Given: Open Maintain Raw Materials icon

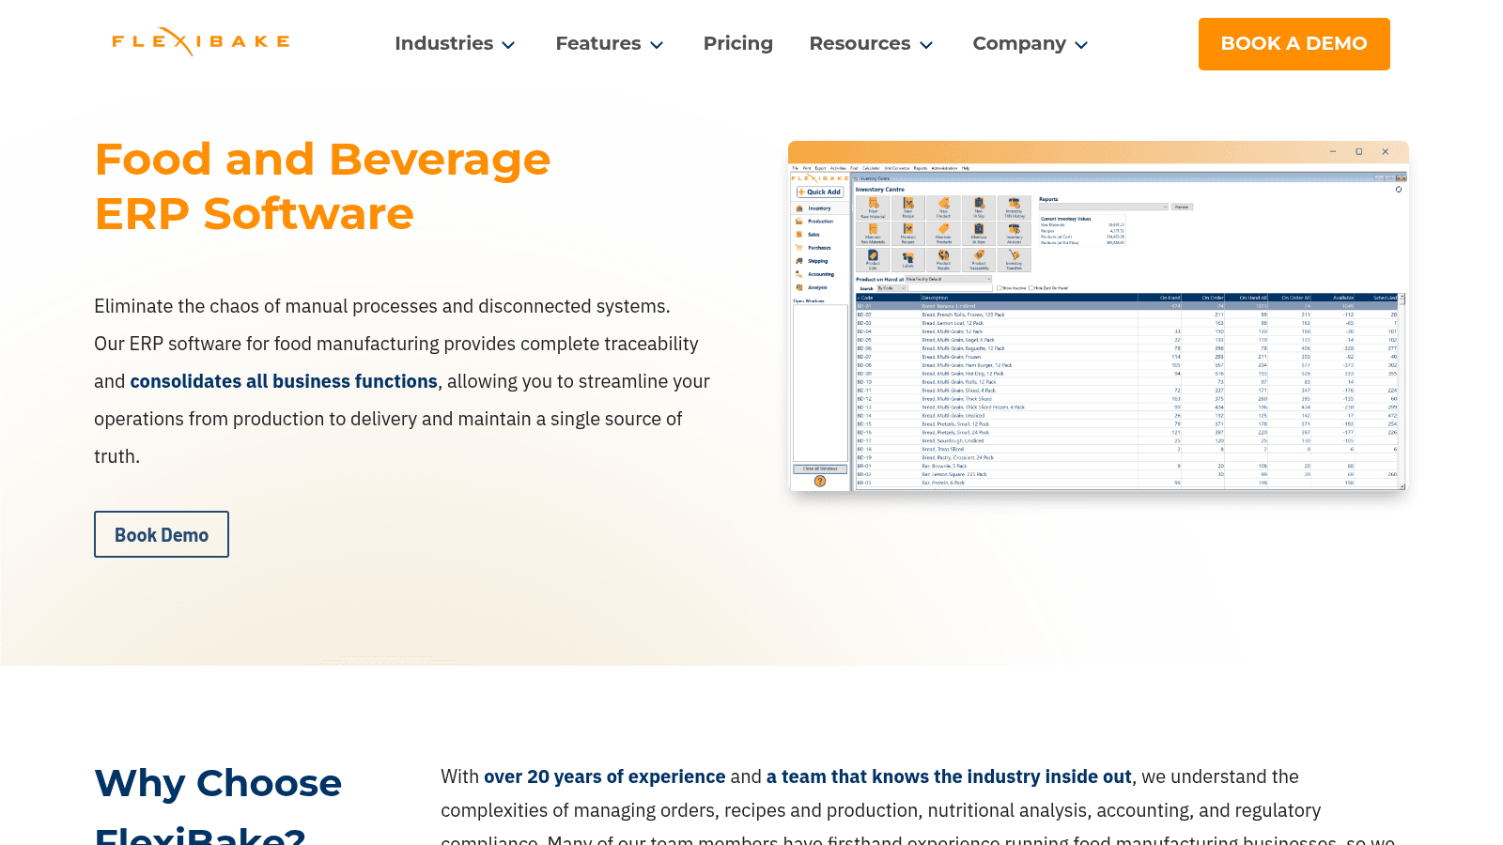Looking at the screenshot, I should [873, 234].
